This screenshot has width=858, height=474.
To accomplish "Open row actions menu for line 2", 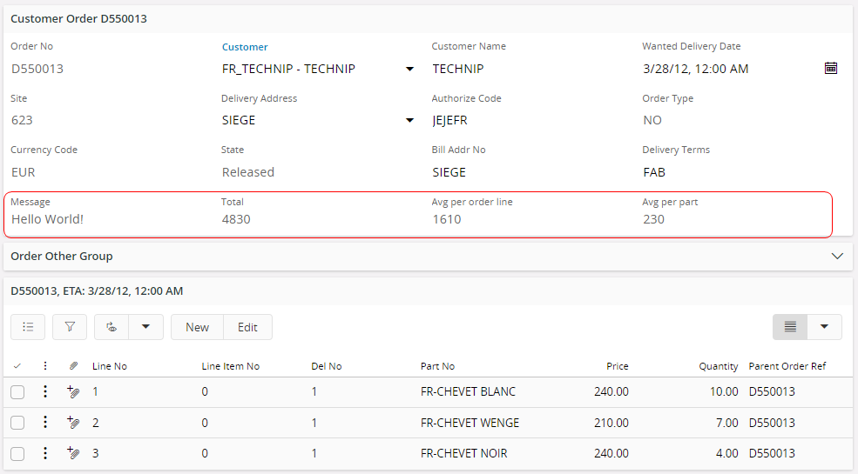I will click(45, 423).
